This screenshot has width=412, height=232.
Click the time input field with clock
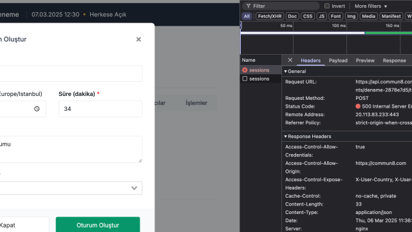(23, 109)
